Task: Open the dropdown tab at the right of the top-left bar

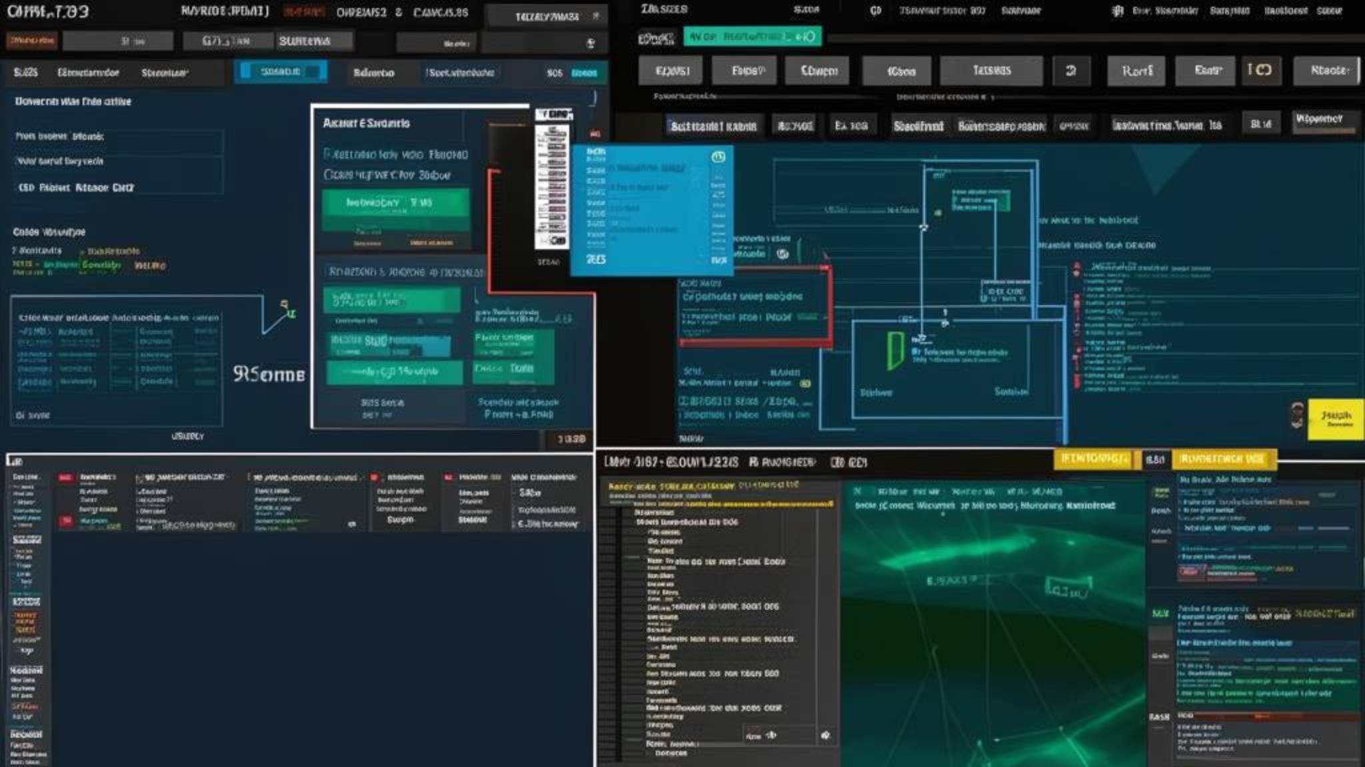Action: pyautogui.click(x=547, y=16)
